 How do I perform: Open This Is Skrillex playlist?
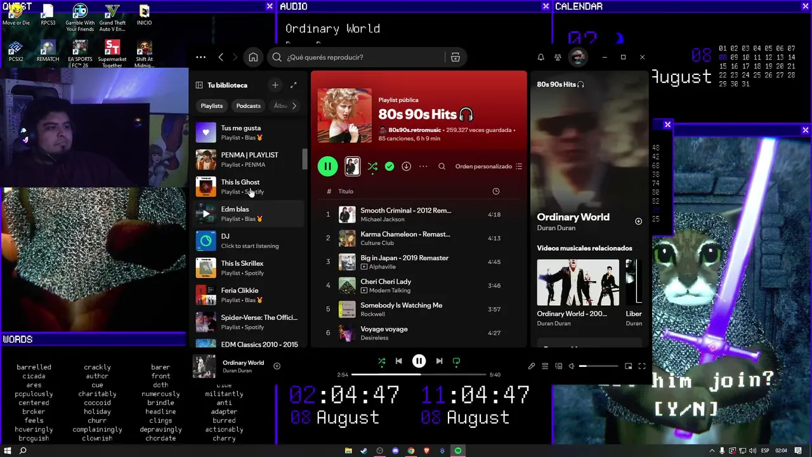[249, 268]
